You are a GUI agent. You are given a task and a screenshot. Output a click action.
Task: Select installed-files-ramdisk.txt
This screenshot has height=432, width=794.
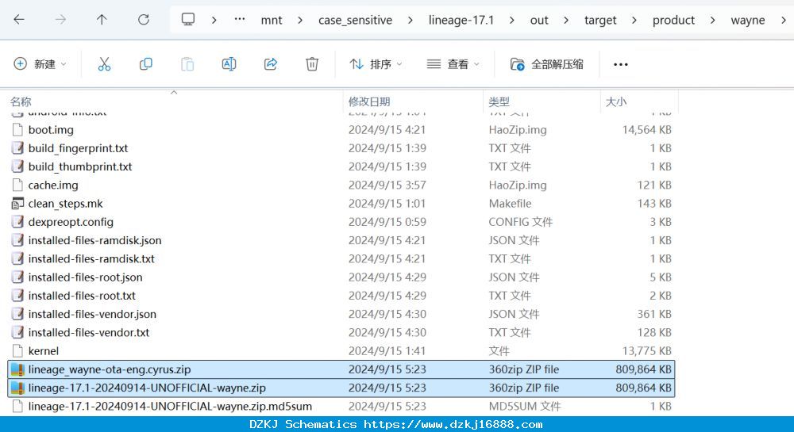pos(341,258)
